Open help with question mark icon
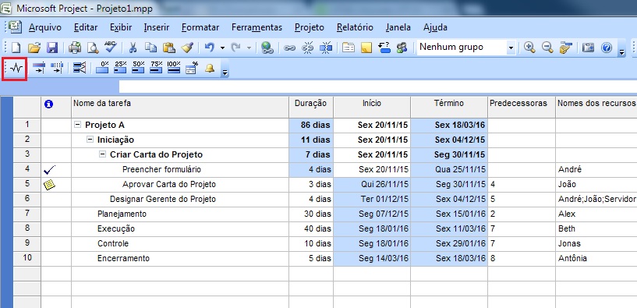The image size is (637, 308). (x=607, y=48)
